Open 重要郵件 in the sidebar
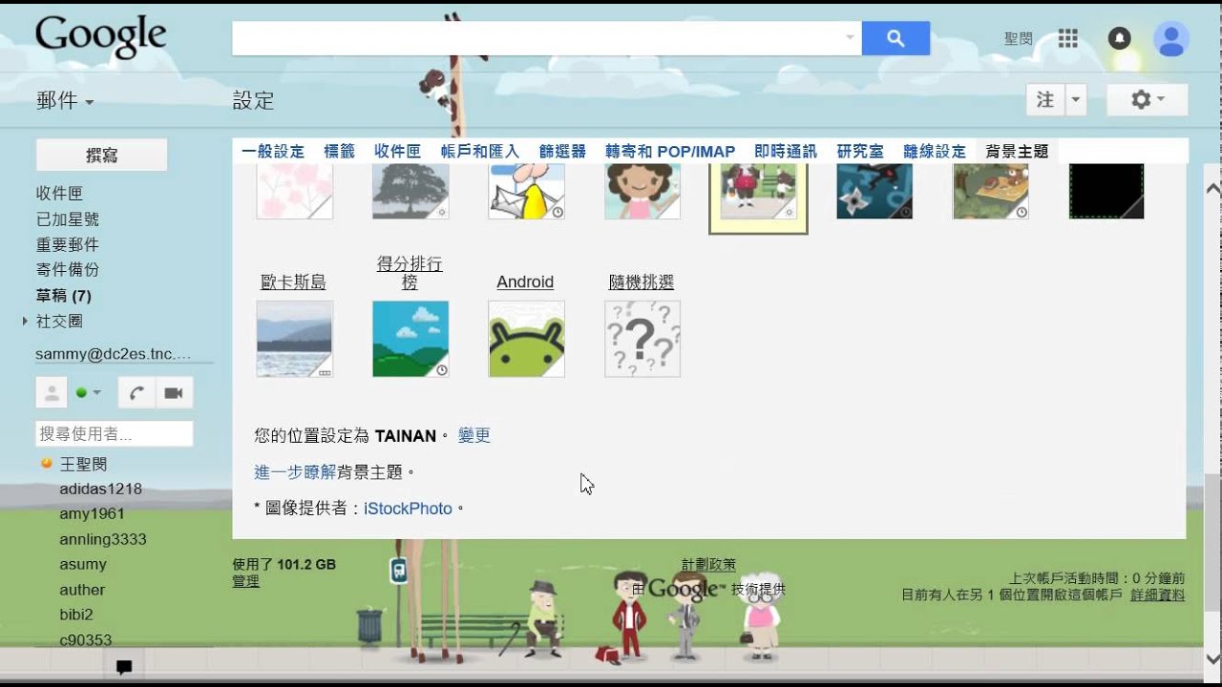This screenshot has height=687, width=1222. pyautogui.click(x=68, y=244)
